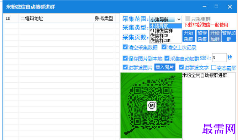Maximize the application window
242x140 pixels.
[216, 6]
